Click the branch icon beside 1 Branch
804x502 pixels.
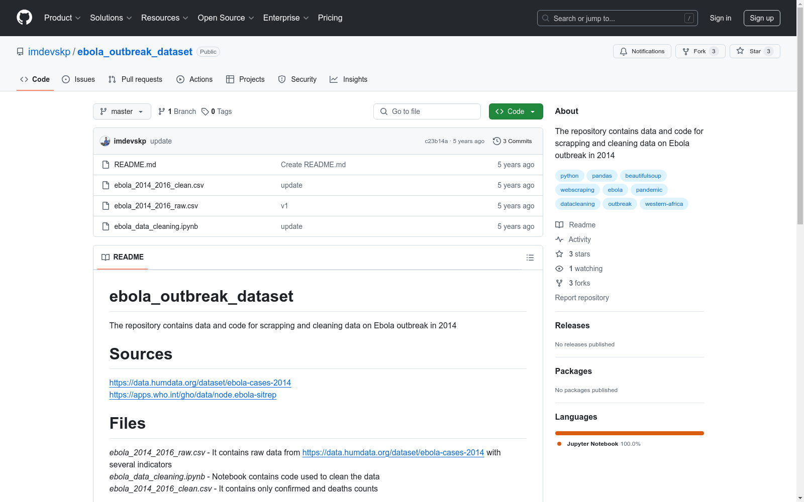(x=162, y=111)
